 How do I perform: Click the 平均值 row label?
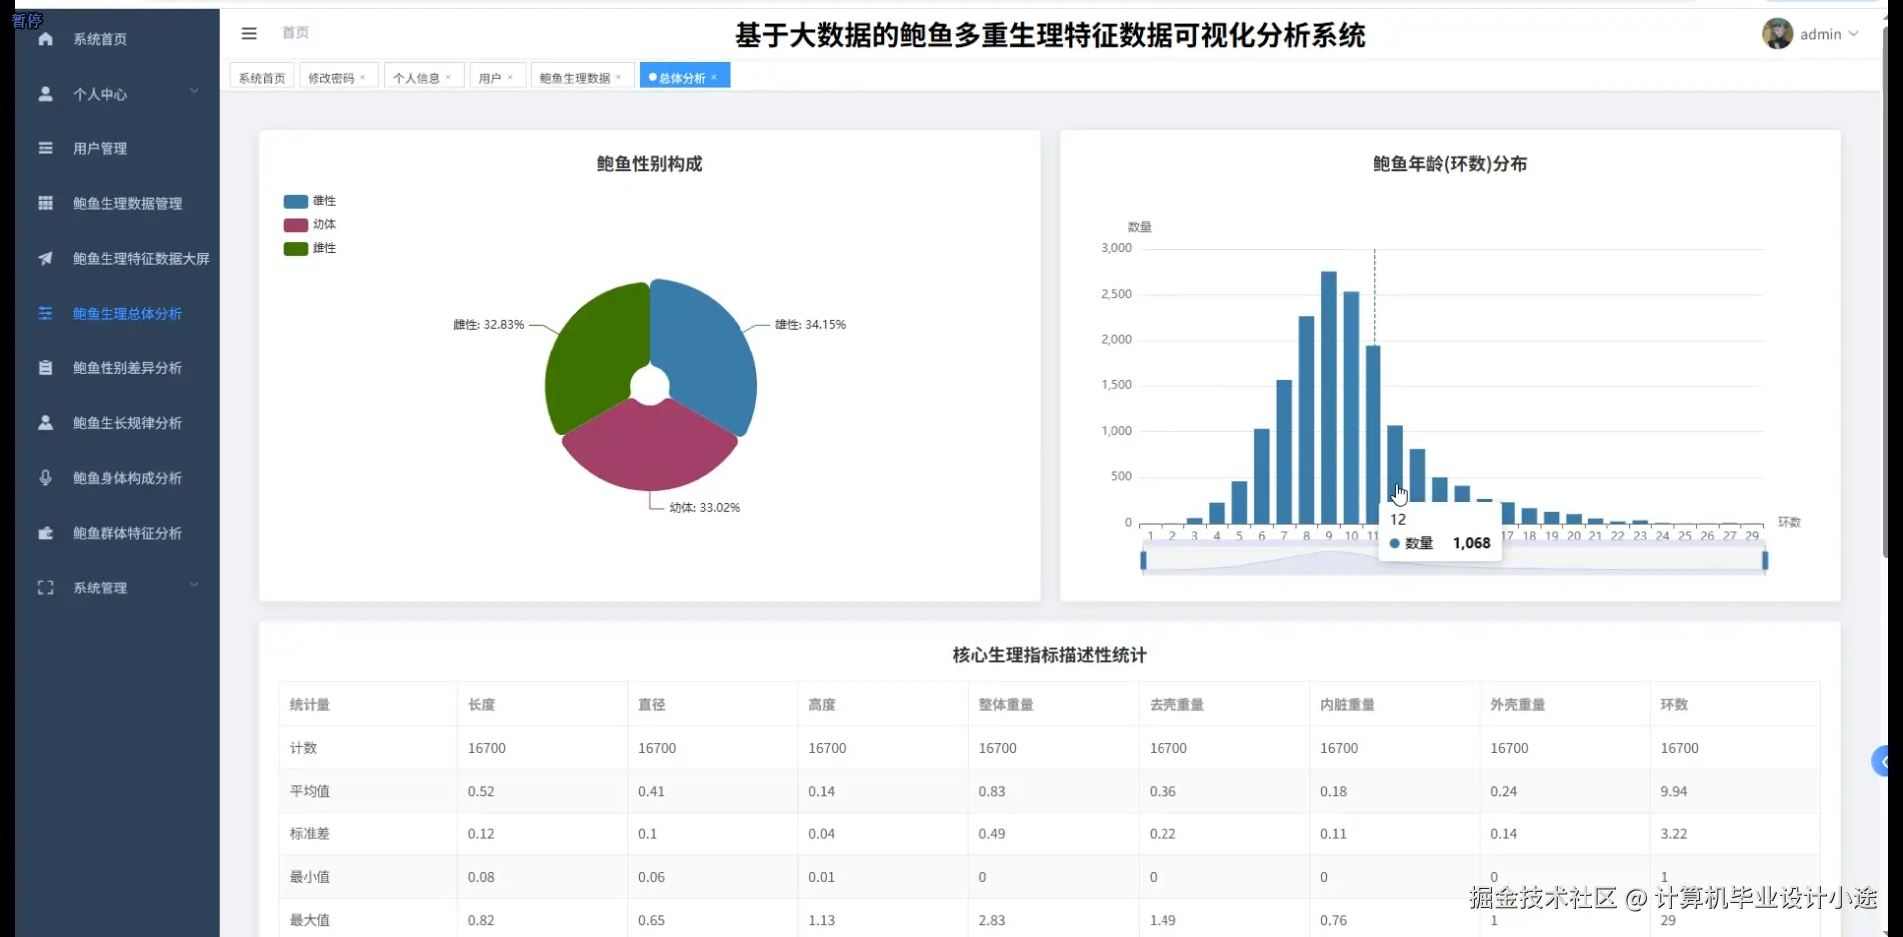point(310,791)
